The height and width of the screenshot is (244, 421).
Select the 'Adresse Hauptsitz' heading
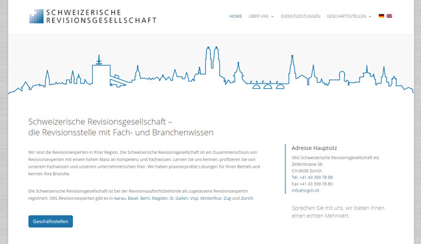(314, 148)
